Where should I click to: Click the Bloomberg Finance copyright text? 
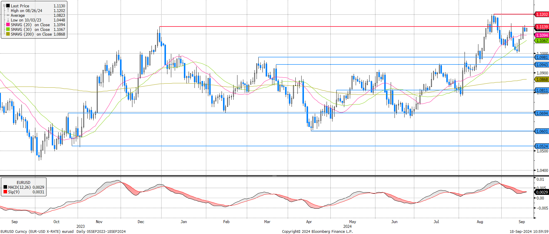point(317,231)
